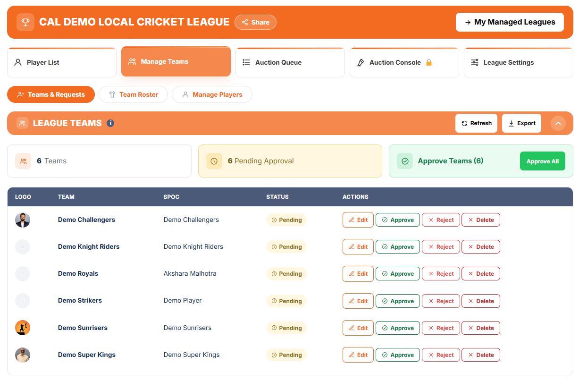Reject Demo Sunrisers team
The height and width of the screenshot is (381, 579).
441,328
